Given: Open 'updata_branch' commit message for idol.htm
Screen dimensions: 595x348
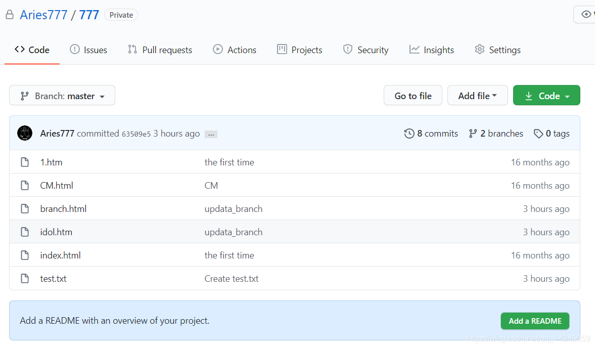Looking at the screenshot, I should 234,232.
